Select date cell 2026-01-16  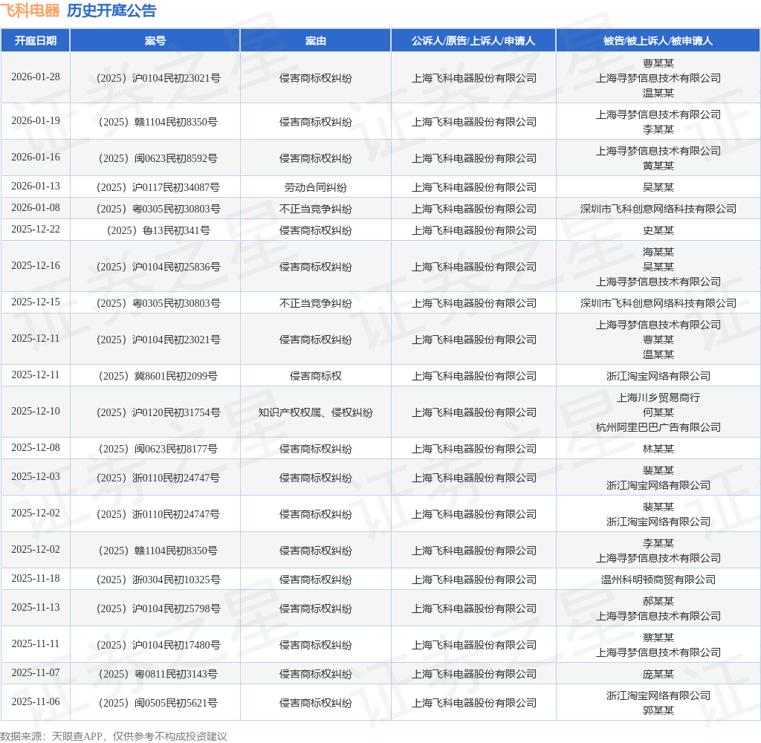click(36, 157)
